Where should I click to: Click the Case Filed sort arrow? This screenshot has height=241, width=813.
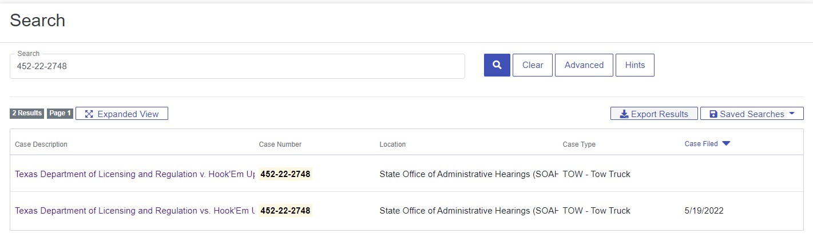click(x=726, y=144)
